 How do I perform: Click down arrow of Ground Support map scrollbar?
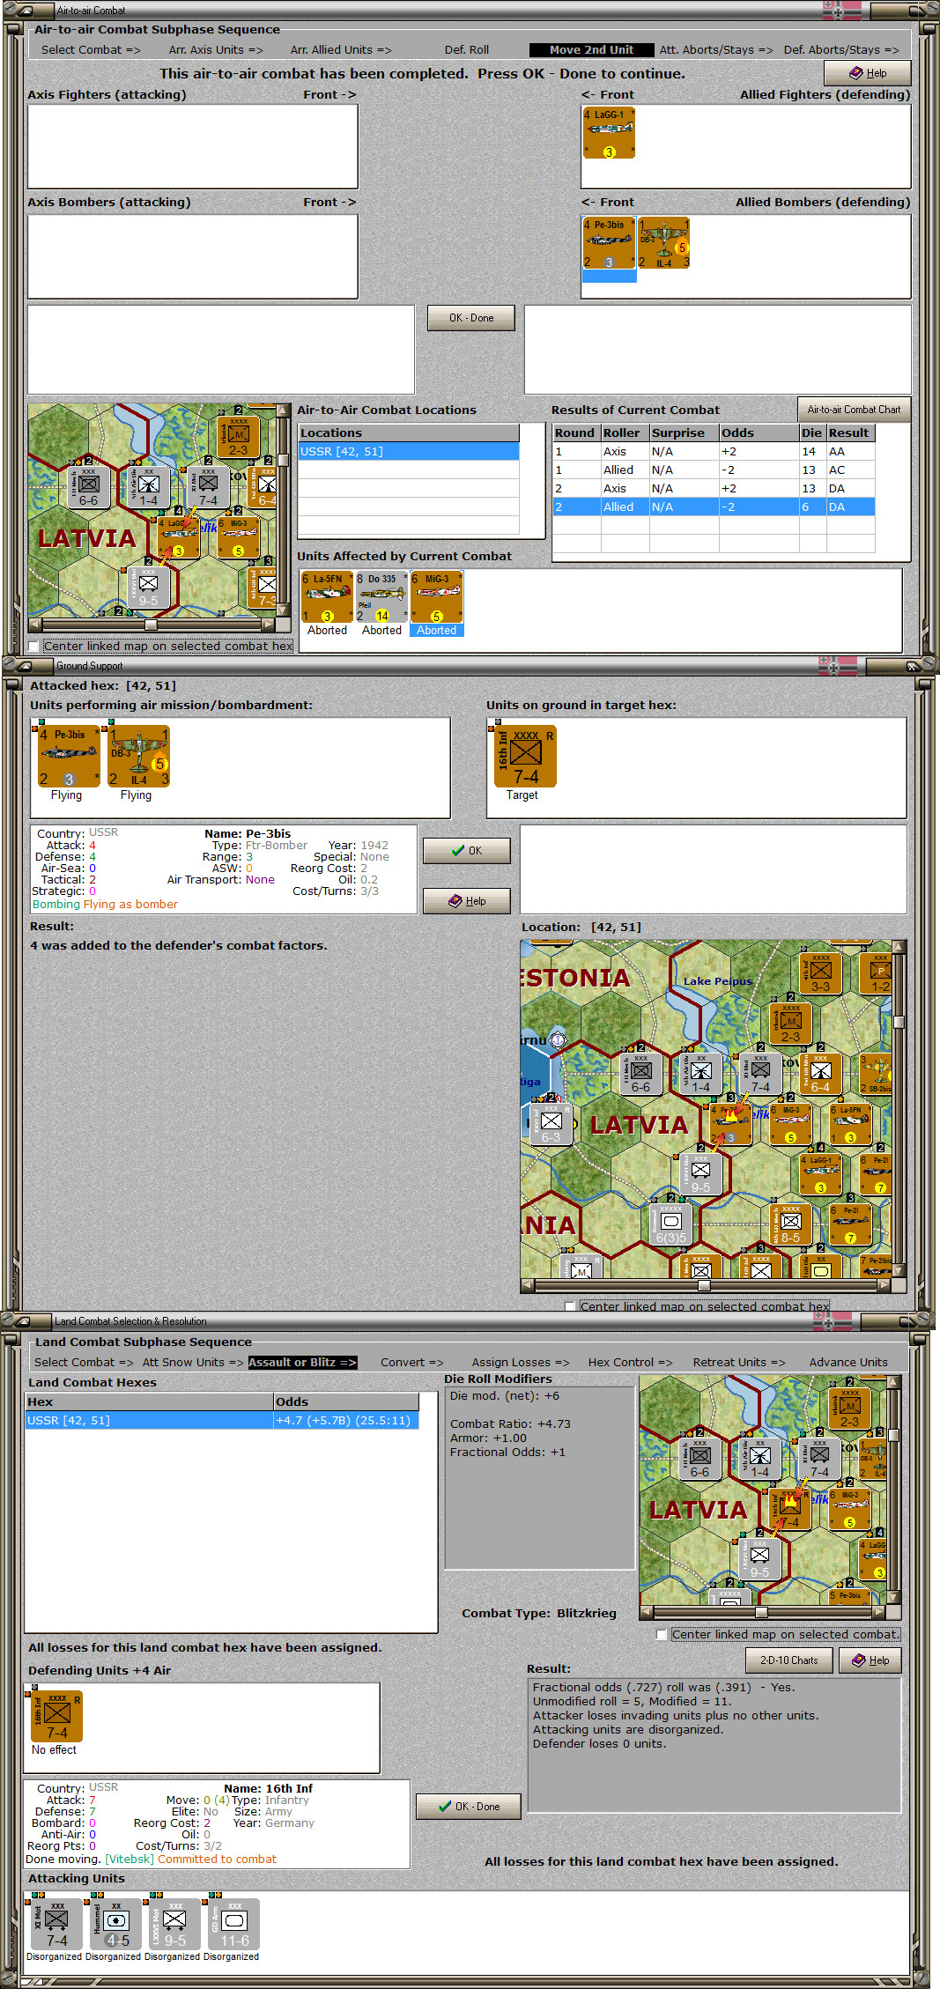tap(899, 1271)
